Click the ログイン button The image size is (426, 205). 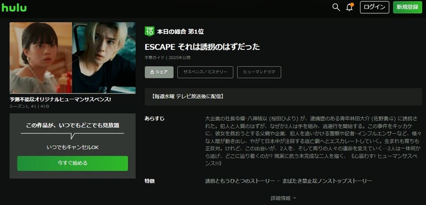(374, 7)
